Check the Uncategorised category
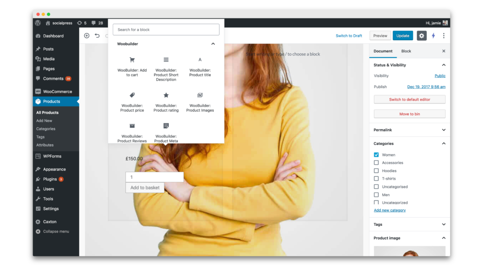This screenshot has width=483, height=266. point(376,187)
